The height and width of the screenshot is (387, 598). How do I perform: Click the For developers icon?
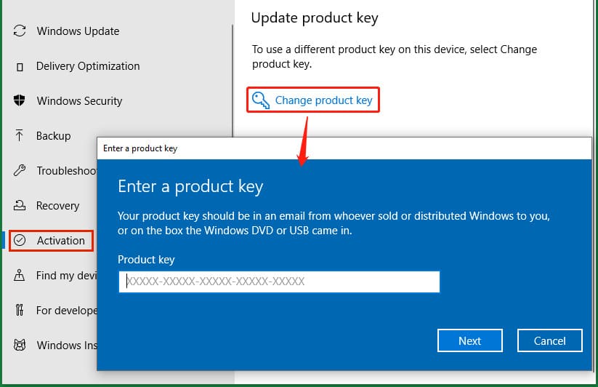(x=20, y=311)
